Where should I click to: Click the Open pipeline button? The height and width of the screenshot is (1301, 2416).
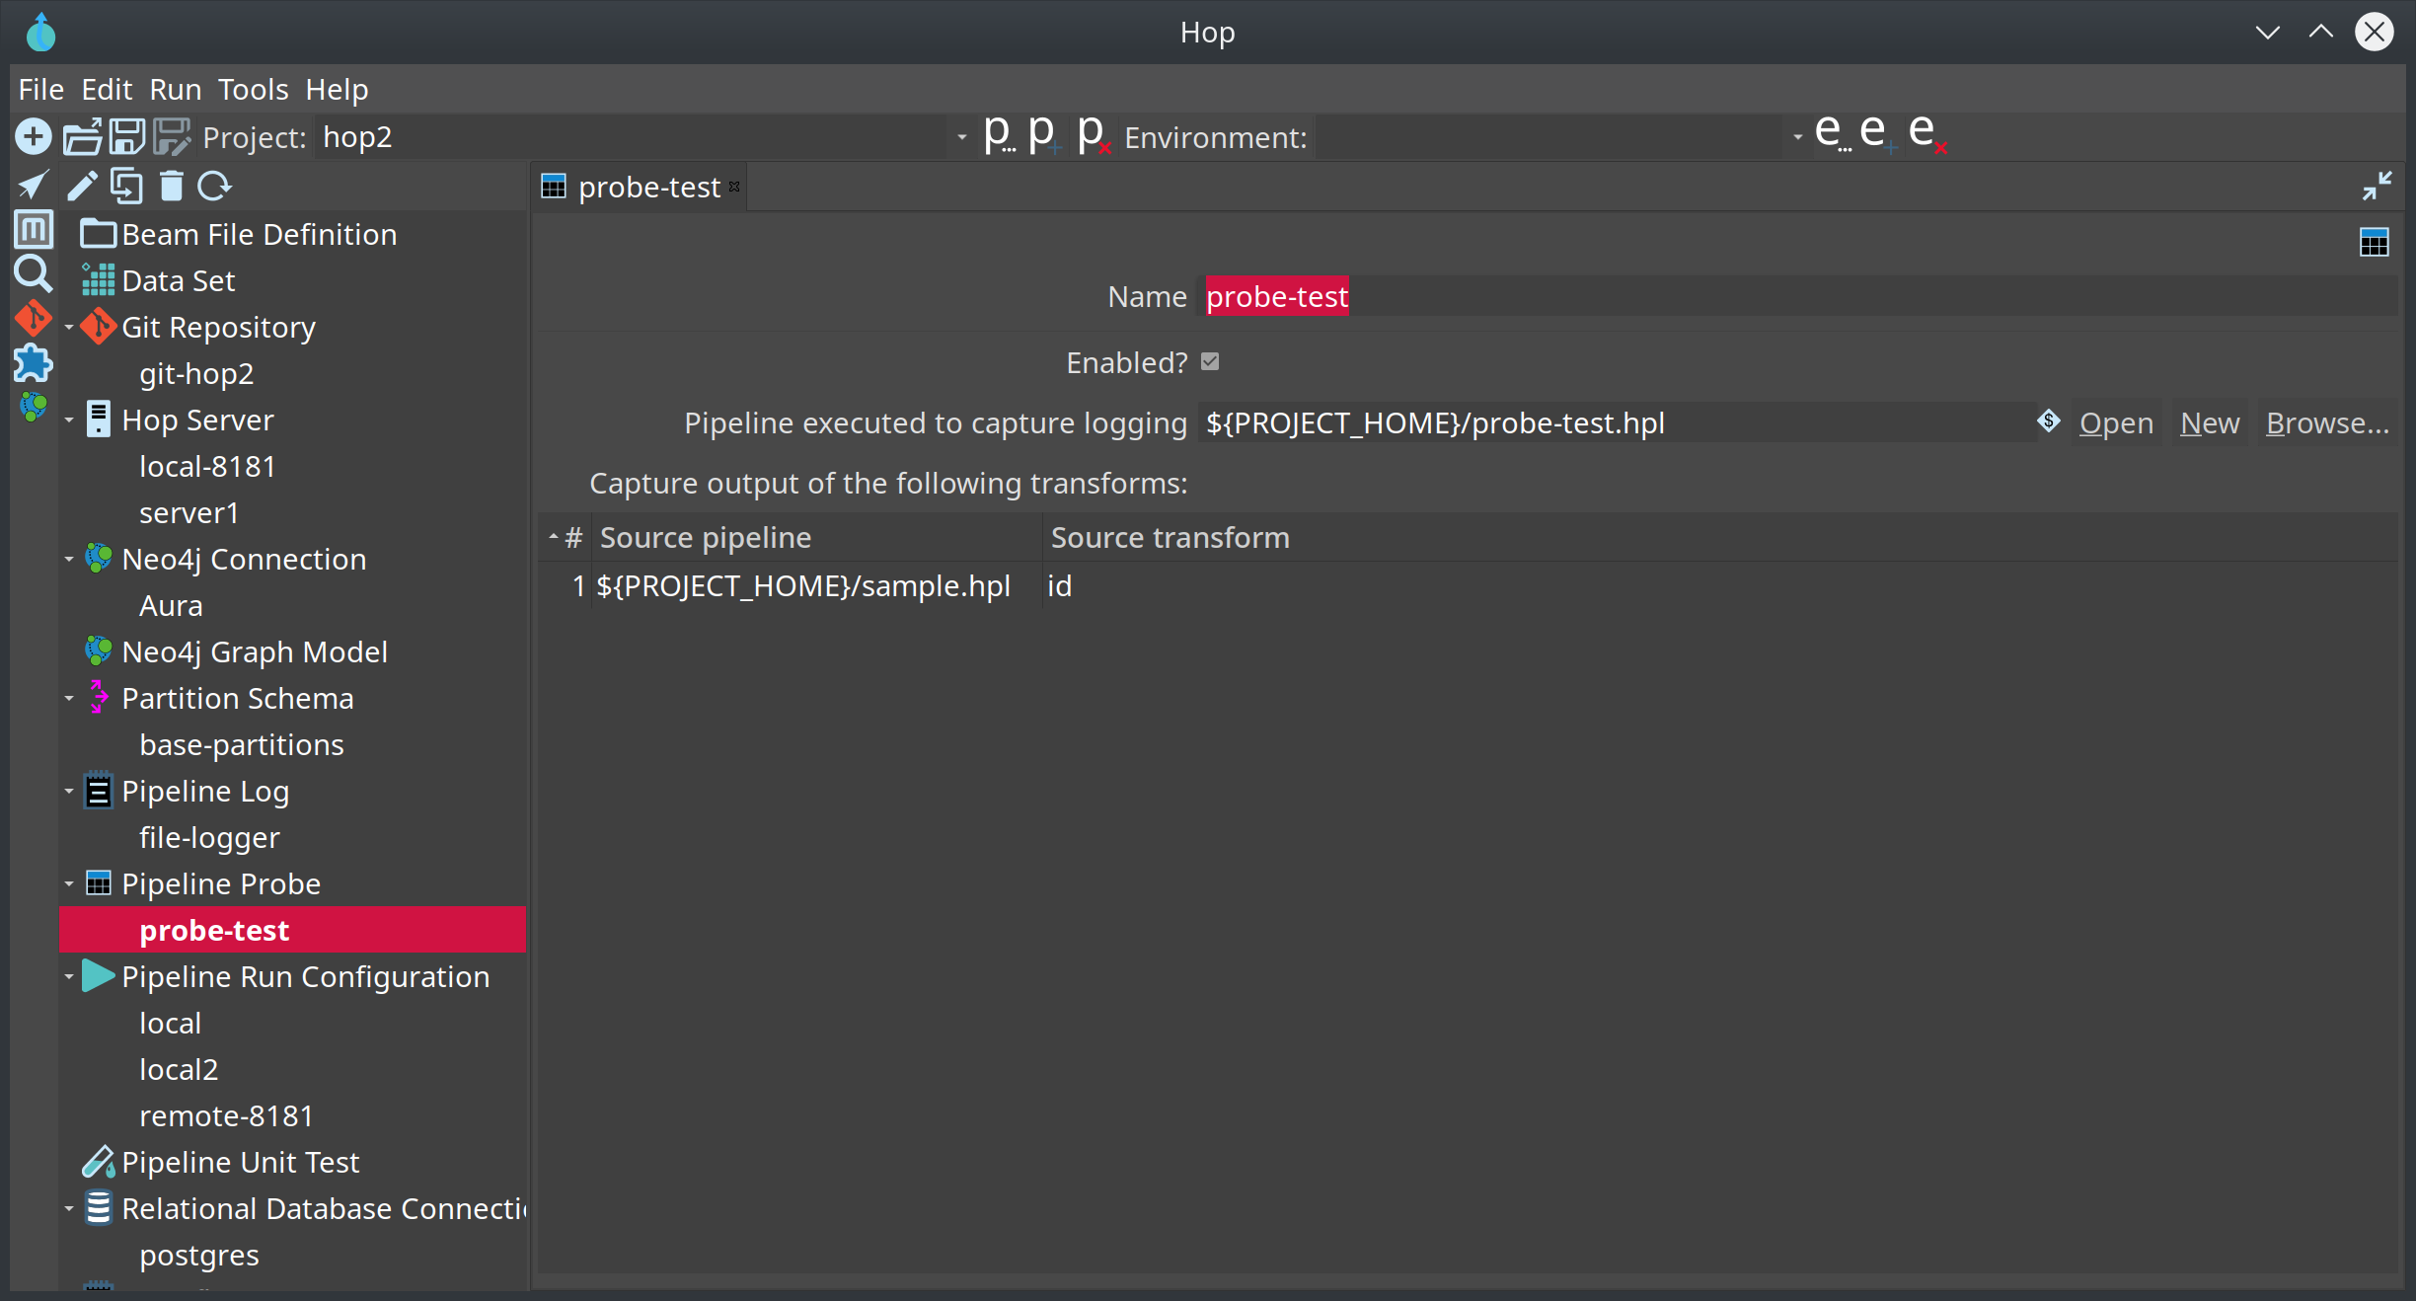coord(2115,423)
